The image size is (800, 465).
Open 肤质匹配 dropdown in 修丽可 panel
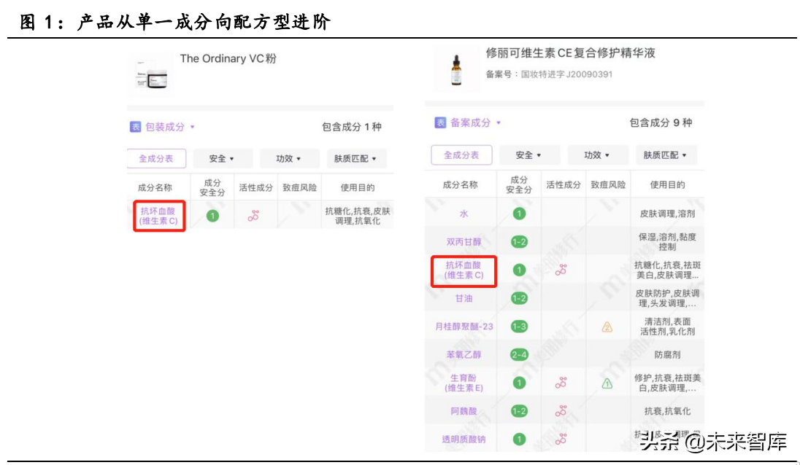click(665, 155)
